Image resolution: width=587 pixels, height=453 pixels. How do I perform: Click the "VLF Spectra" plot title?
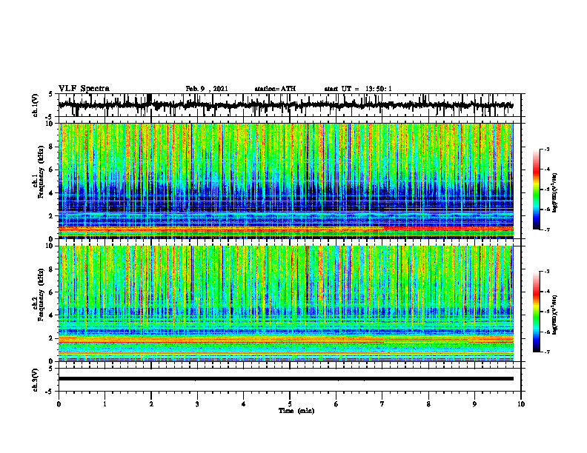[84, 89]
